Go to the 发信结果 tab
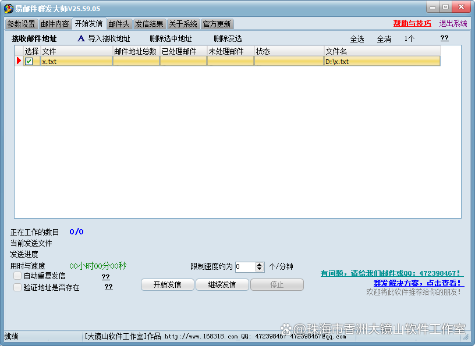475x346 pixels. 149,24
